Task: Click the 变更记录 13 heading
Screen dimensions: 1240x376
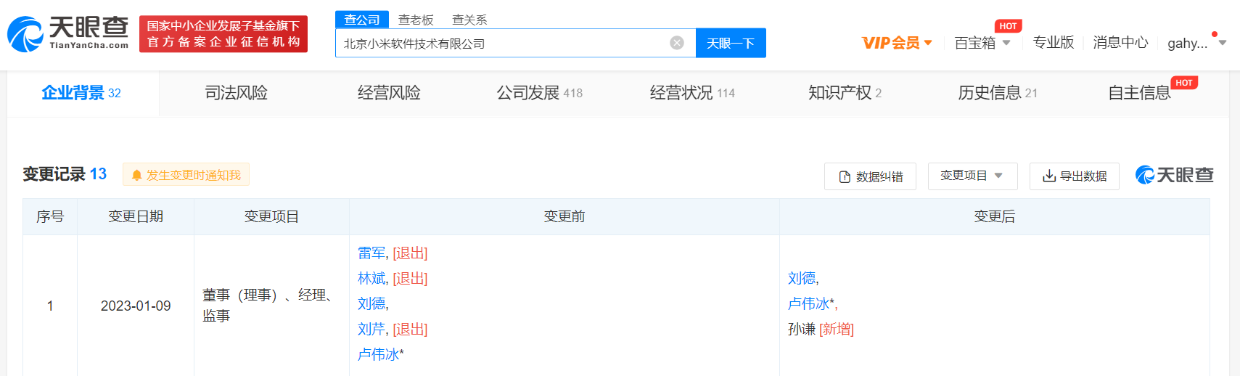Action: click(65, 174)
